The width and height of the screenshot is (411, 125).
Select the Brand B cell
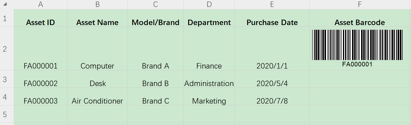(x=155, y=79)
